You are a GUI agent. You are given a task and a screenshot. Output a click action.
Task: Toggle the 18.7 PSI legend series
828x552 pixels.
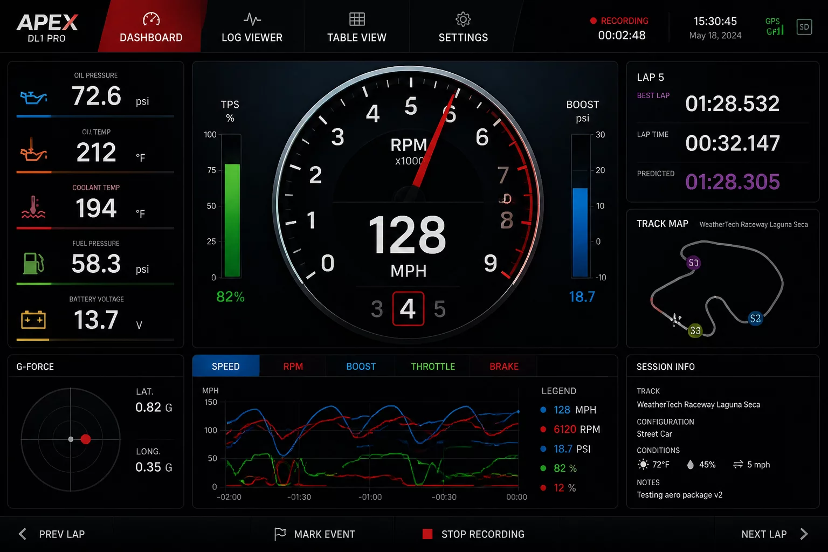(565, 448)
